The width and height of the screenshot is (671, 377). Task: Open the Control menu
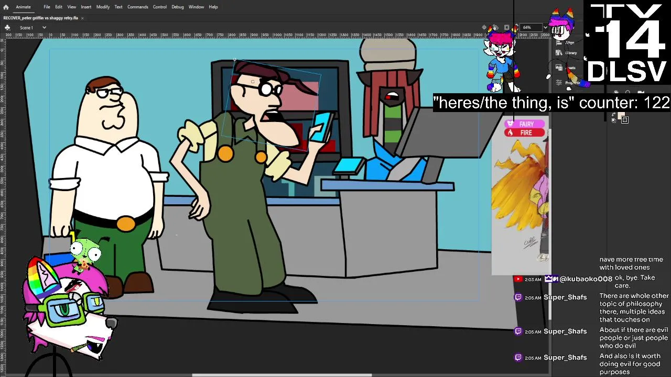pyautogui.click(x=160, y=7)
